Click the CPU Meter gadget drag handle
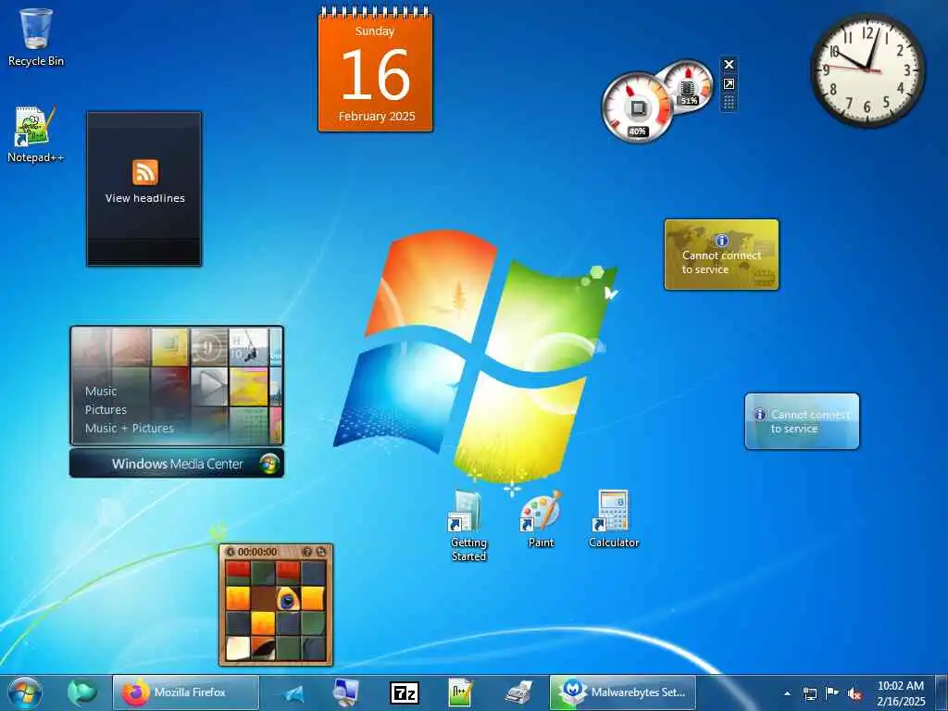948x711 pixels. point(729,103)
